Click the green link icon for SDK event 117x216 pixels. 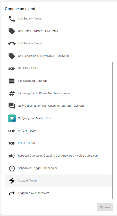12,118
